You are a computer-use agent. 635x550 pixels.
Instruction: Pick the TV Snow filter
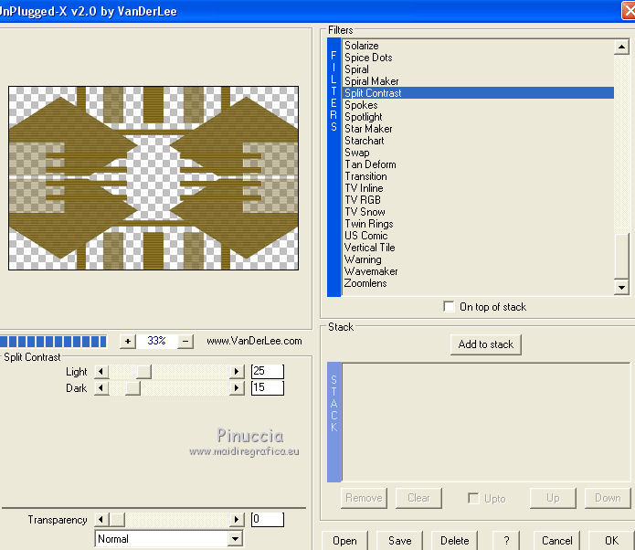pyautogui.click(x=365, y=212)
